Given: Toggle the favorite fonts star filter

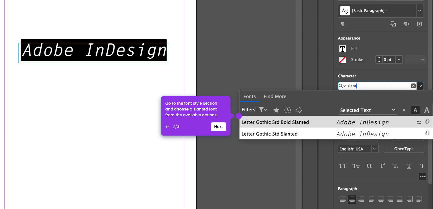Looking at the screenshot, I should 276,110.
